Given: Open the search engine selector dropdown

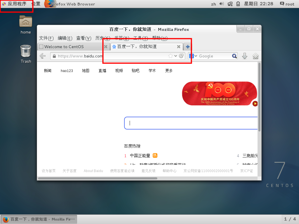Looking at the screenshot, I should point(193,56).
